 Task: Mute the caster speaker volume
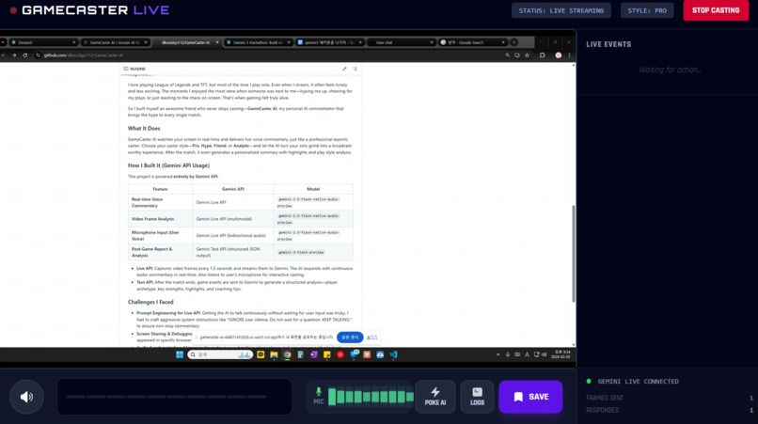click(26, 397)
